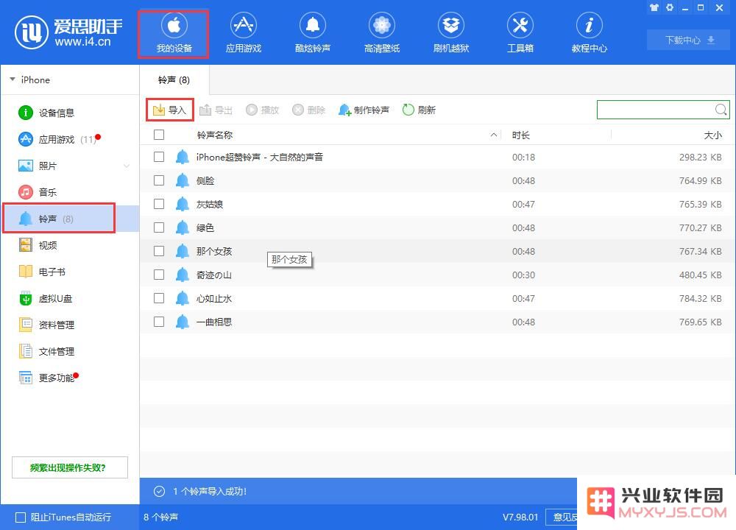The height and width of the screenshot is (530, 736).
Task: Sort by 铃声名称 column header
Action: [x=214, y=135]
